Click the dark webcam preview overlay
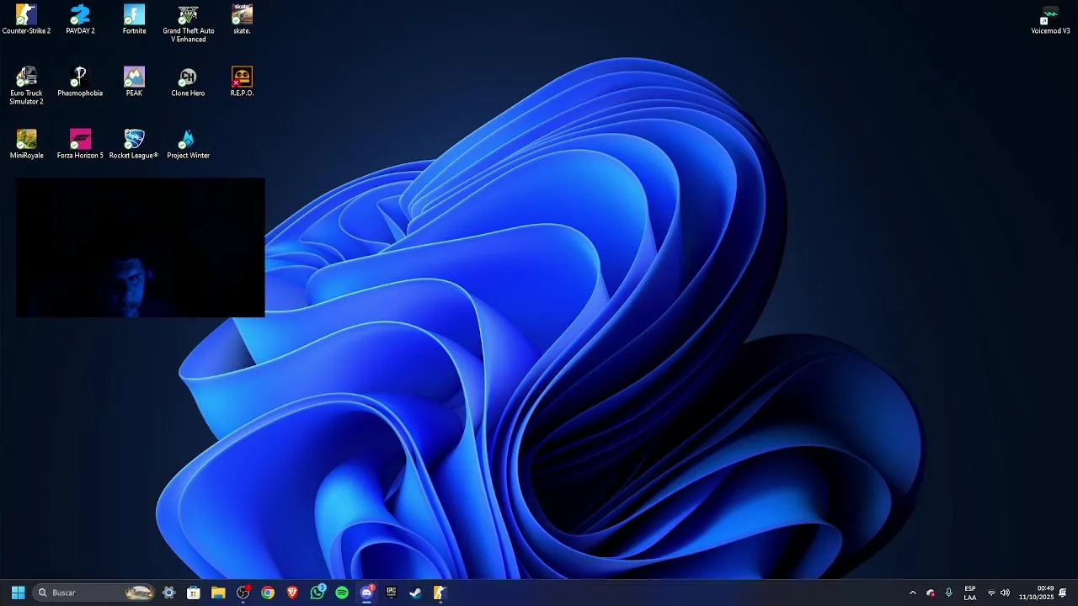This screenshot has width=1078, height=606. (x=141, y=247)
